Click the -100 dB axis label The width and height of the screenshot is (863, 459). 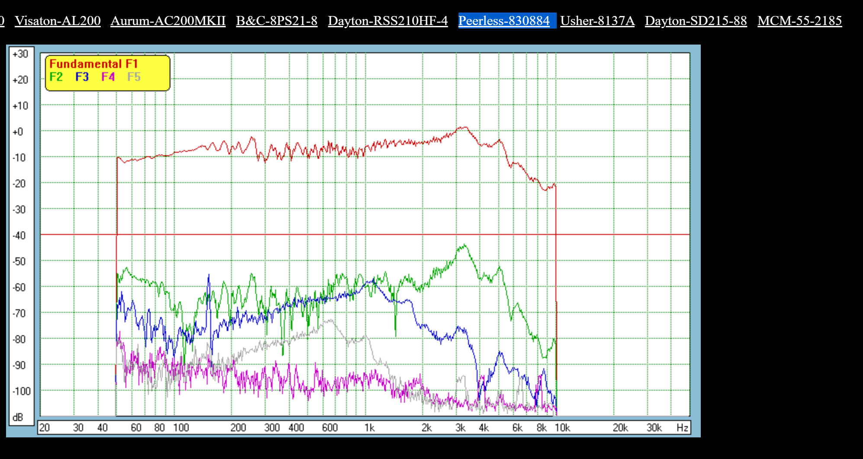(21, 392)
